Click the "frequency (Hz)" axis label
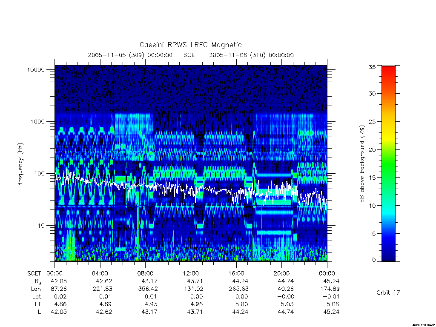436x327 pixels. 20,164
